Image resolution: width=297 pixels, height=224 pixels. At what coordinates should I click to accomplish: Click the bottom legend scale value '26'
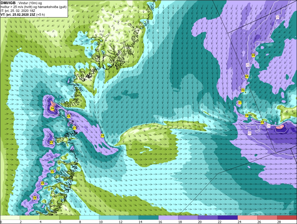259,222
